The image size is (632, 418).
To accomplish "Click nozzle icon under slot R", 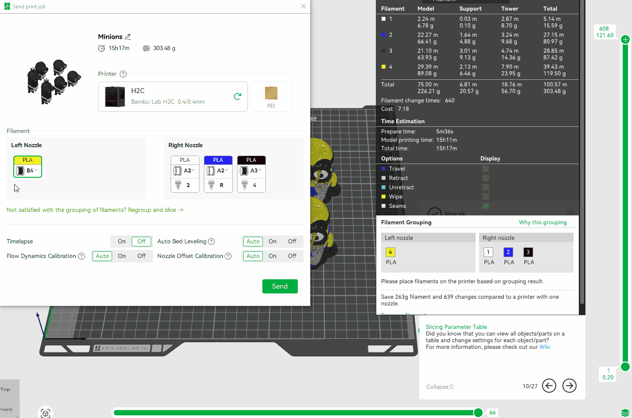I will click(x=211, y=185).
